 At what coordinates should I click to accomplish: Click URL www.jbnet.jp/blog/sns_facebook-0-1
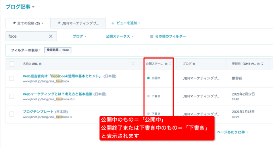pyautogui.click(x=49, y=99)
